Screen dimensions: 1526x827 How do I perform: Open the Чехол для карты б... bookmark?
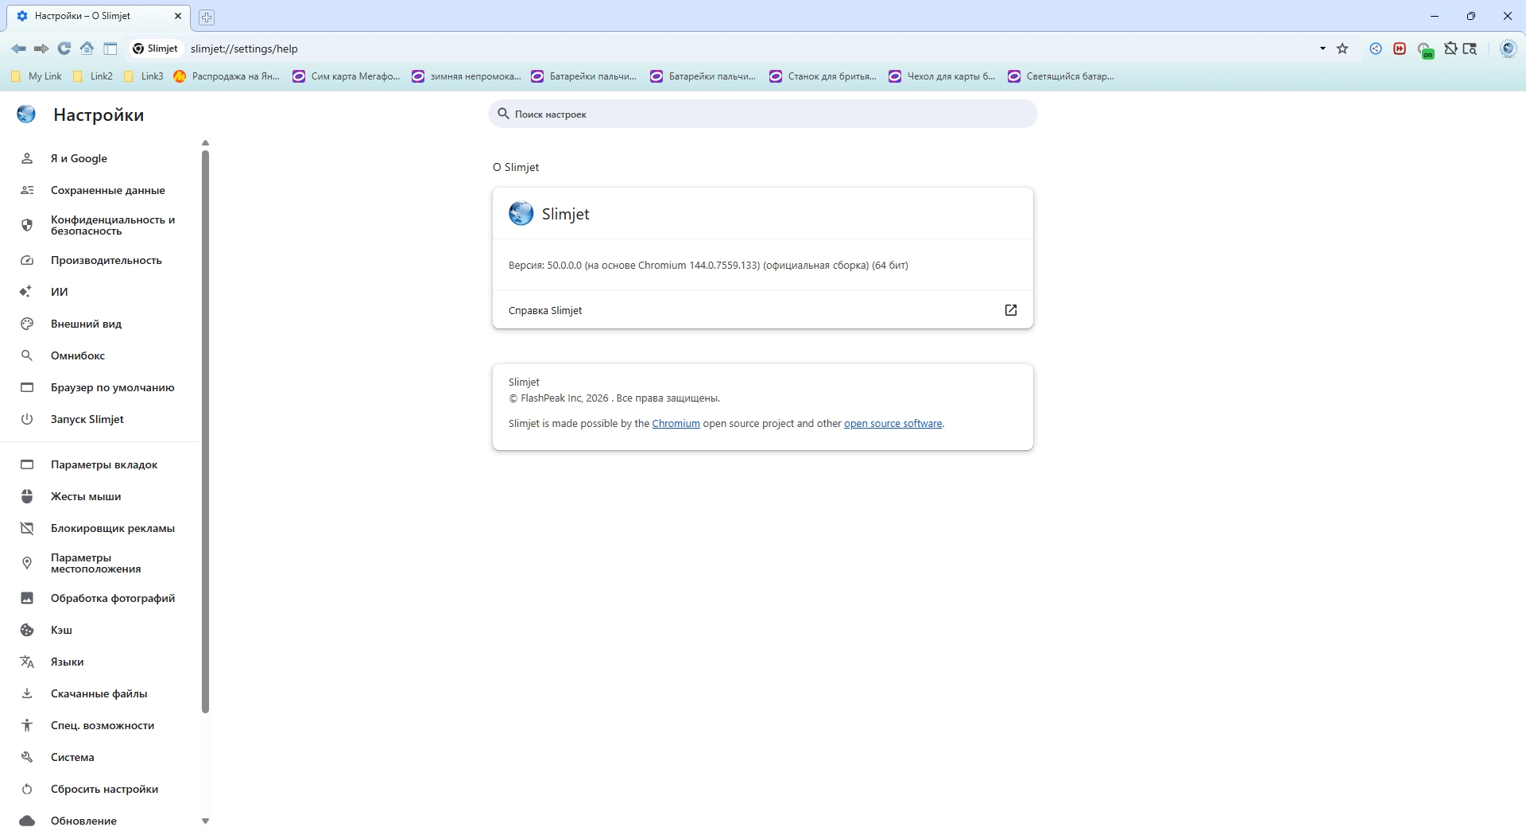click(x=942, y=76)
